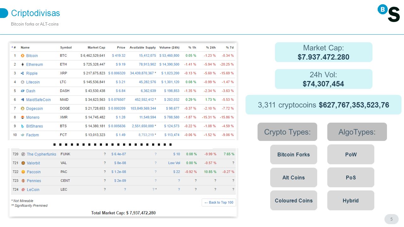Open the LeCoin name link
The image size is (404, 227).
coord(33,189)
